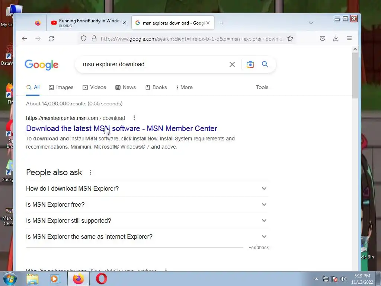
Task: Open the Firefox downloads panel
Action: coord(336,38)
